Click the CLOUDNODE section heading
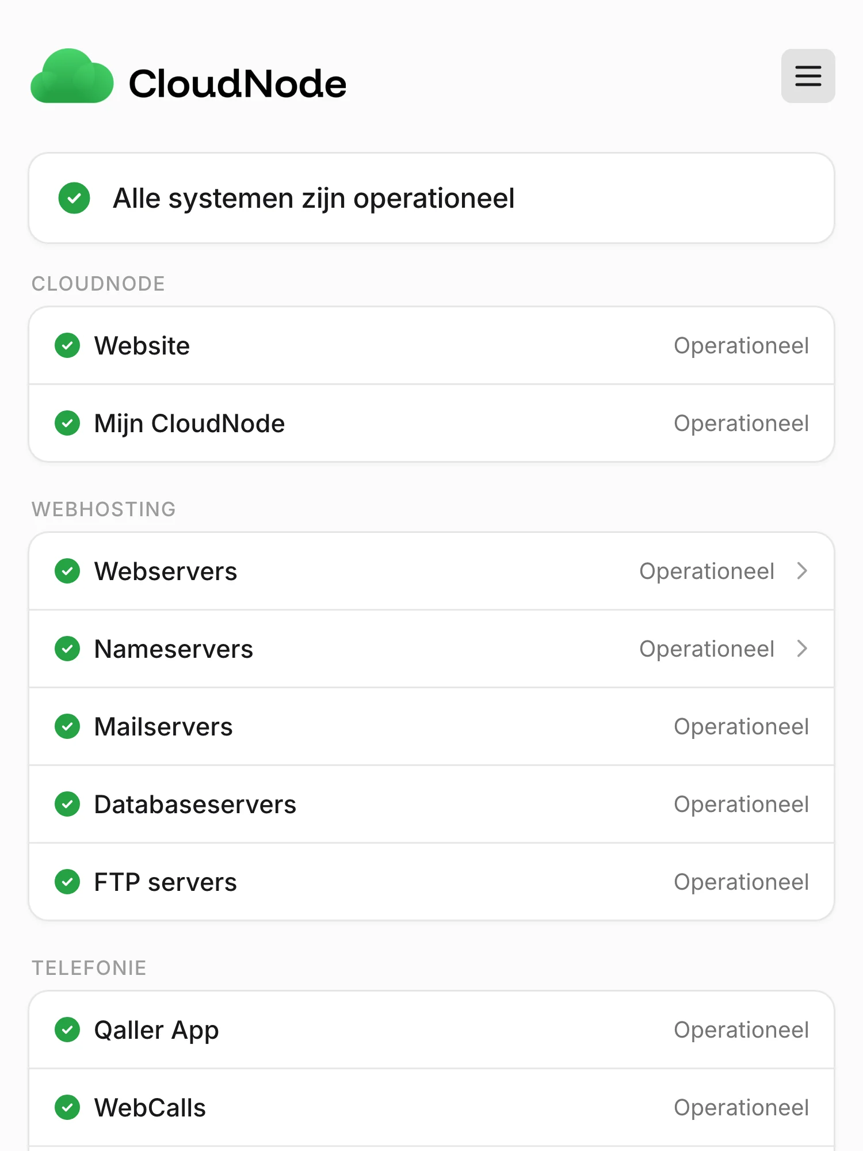This screenshot has width=863, height=1151. [98, 284]
